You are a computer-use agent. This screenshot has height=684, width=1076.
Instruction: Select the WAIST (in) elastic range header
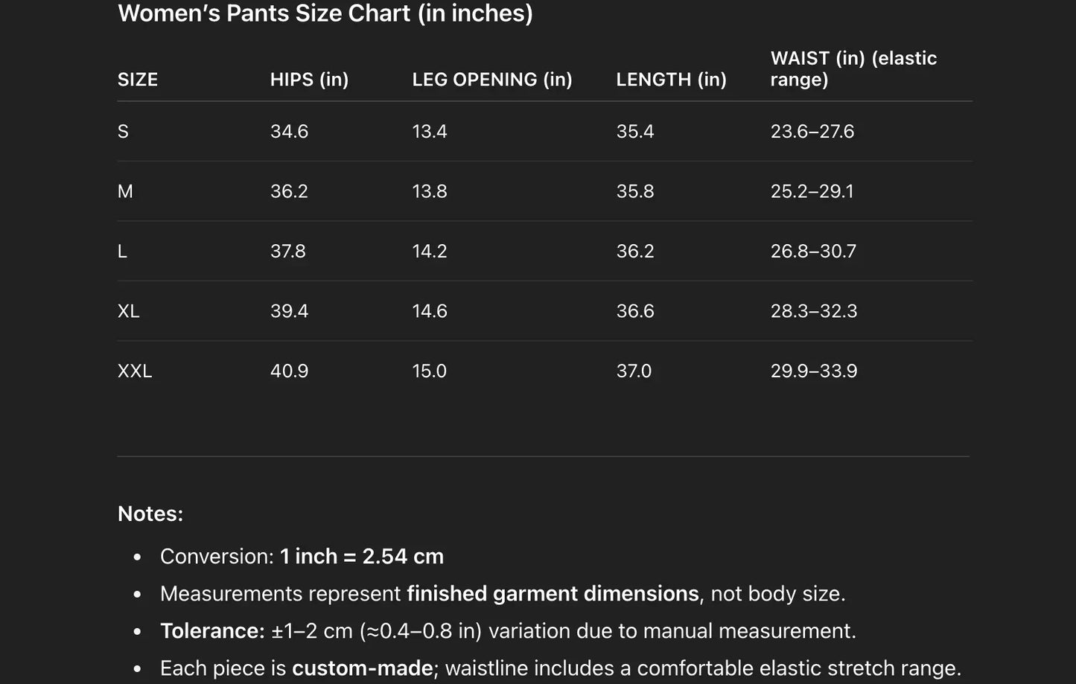click(x=853, y=68)
